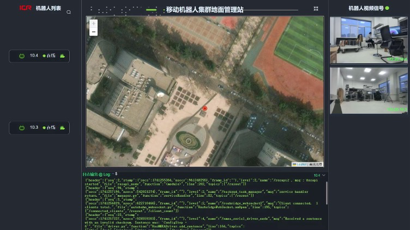Open the Leaflet attribution link
The image size is (410, 230).
[x=301, y=164]
